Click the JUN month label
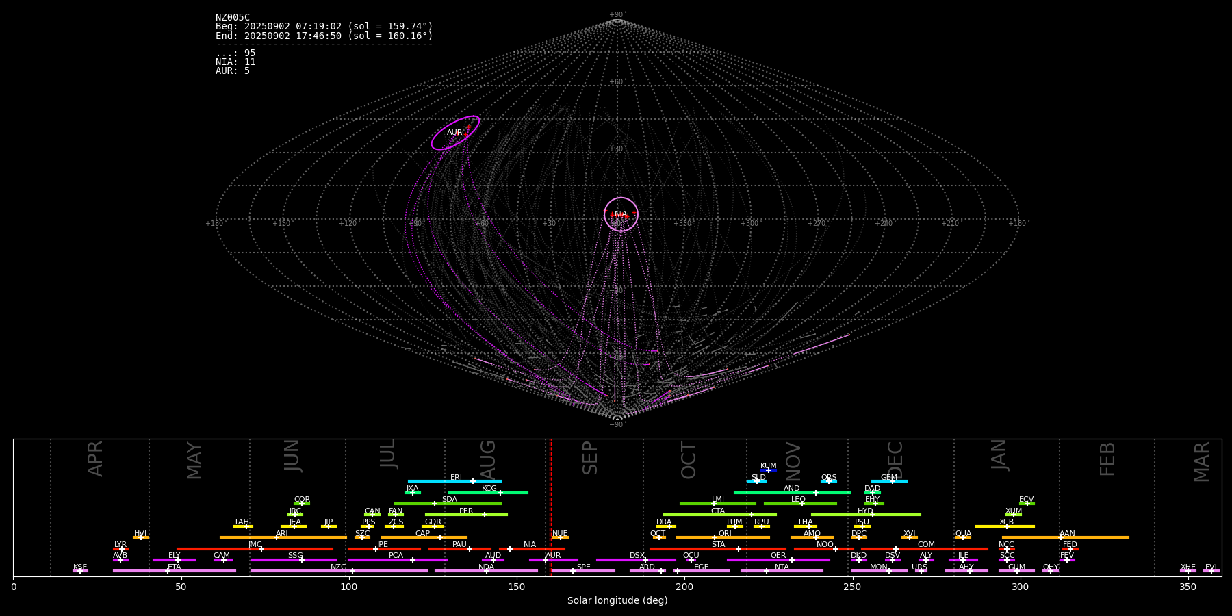 [292, 456]
